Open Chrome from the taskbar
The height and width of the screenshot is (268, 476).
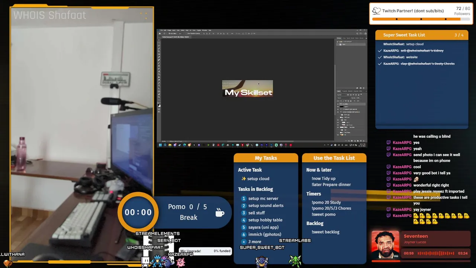(x=247, y=145)
